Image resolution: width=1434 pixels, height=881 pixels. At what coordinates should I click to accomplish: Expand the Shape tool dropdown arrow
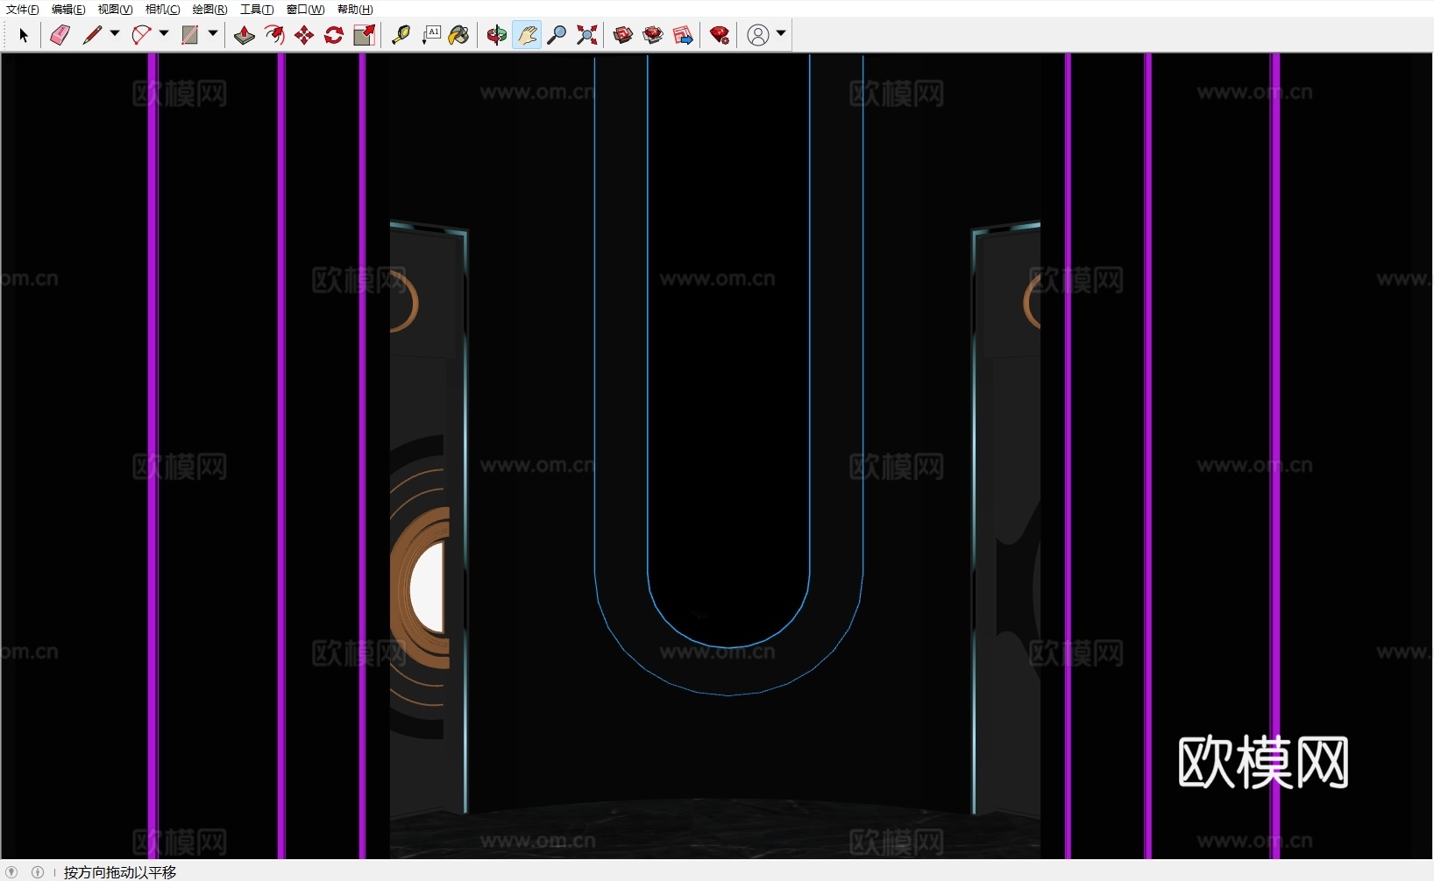point(213,34)
